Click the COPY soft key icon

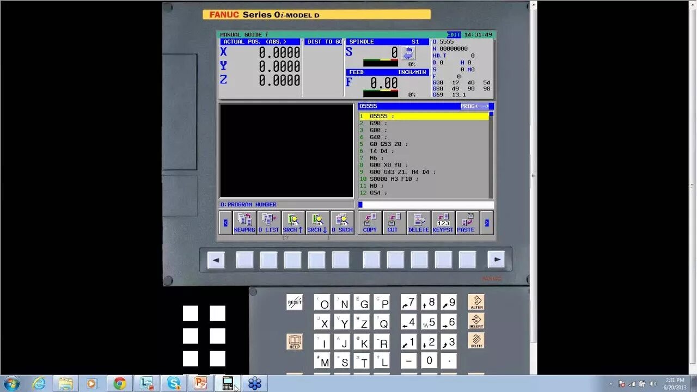370,223
